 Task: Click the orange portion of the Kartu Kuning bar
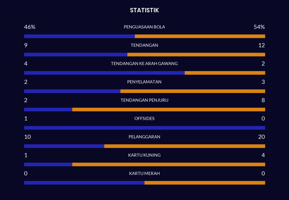[168, 164]
